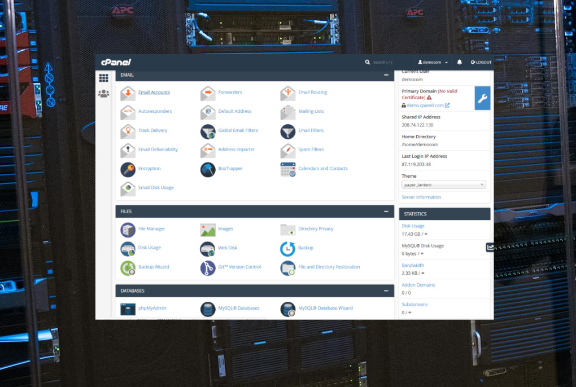Collapse the Files section
The width and height of the screenshot is (576, 387).
click(386, 212)
